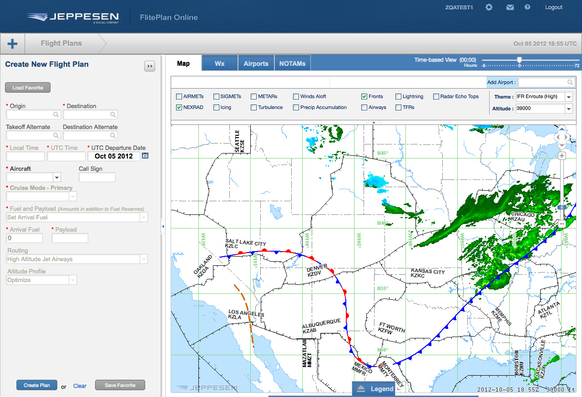The width and height of the screenshot is (582, 397).
Task: Expand the Aircraft selection dropdown
Action: pyautogui.click(x=56, y=177)
